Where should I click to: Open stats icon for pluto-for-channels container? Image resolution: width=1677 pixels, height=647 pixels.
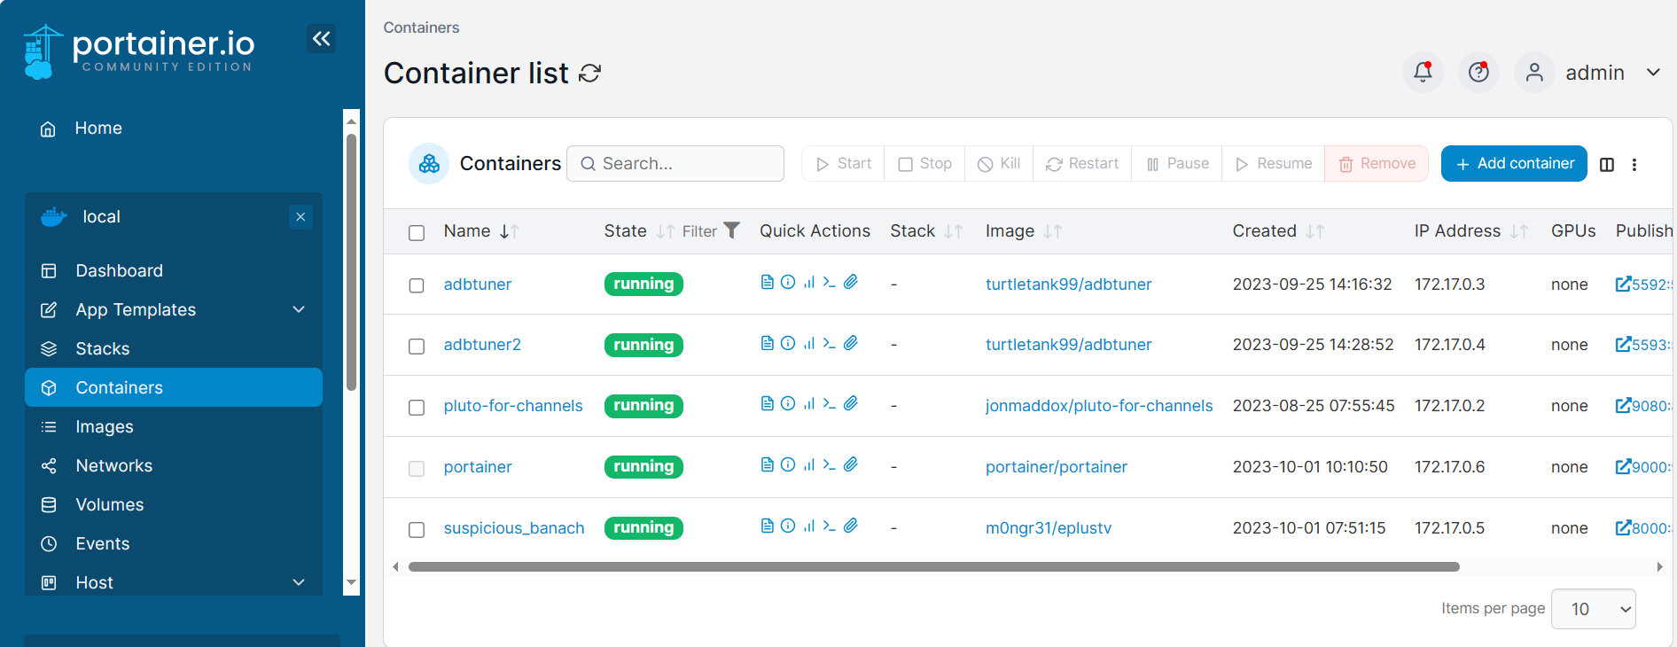[808, 403]
